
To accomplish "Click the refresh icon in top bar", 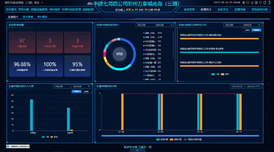I will tap(265, 2).
